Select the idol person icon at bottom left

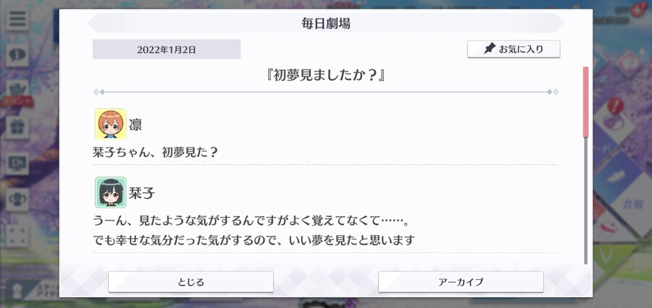pos(17,290)
